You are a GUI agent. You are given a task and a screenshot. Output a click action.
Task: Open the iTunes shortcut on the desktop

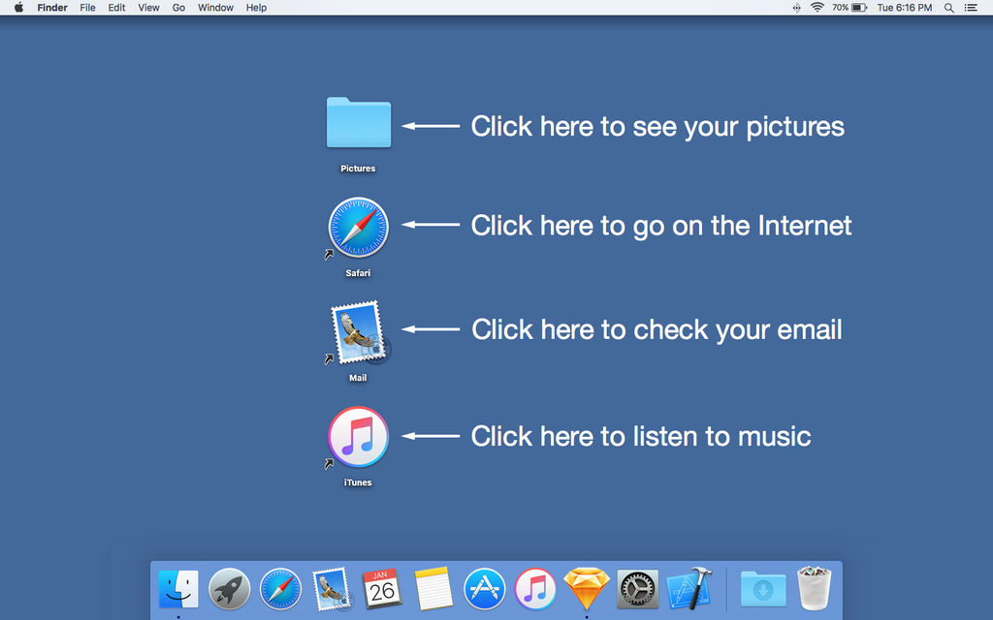[x=359, y=437]
